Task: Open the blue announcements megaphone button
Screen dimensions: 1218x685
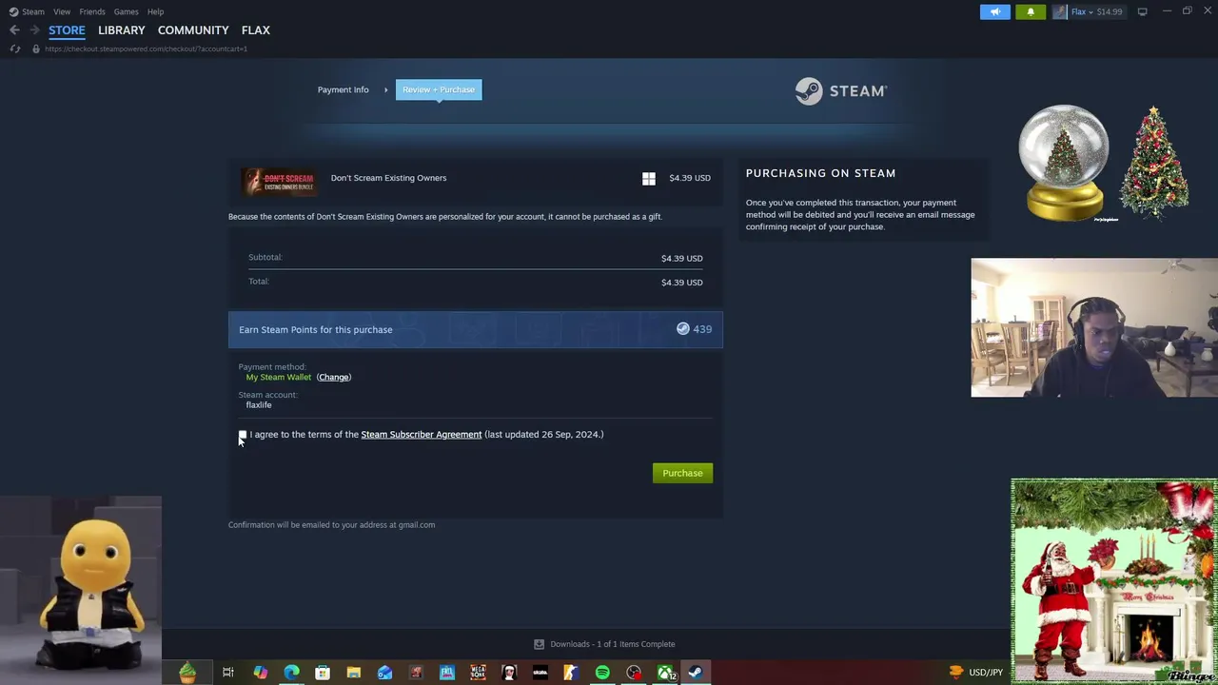Action: tap(995, 11)
